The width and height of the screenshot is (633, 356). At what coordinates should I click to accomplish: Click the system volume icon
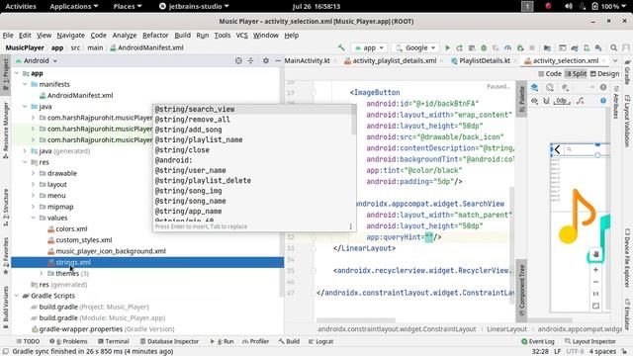coord(569,6)
